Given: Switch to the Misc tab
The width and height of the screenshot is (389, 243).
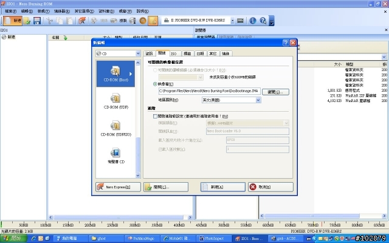Looking at the screenshot, I should [x=213, y=53].
